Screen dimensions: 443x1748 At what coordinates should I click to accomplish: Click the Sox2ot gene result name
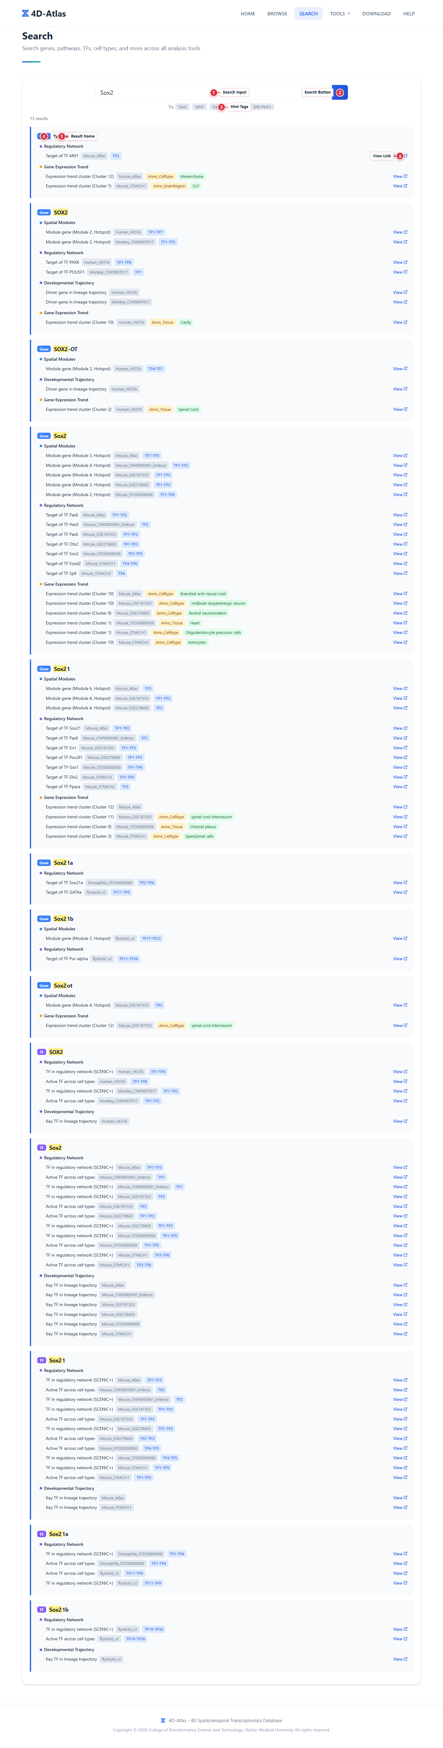63,985
